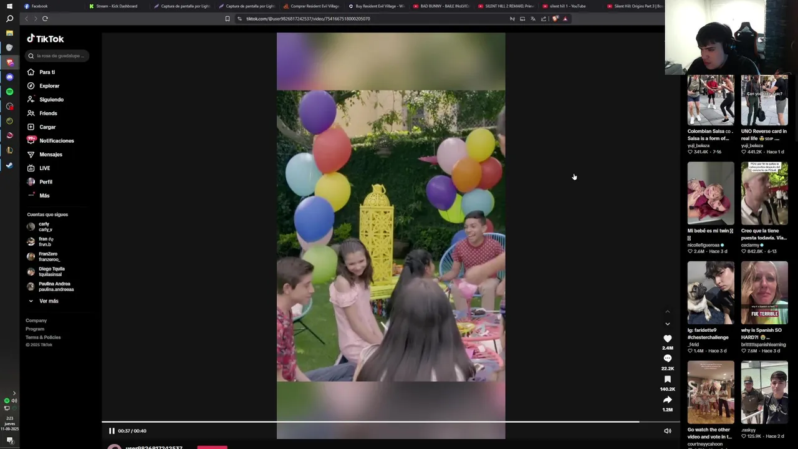
Task: Open Creo que la tiene puesta thumbnail
Action: (x=764, y=193)
